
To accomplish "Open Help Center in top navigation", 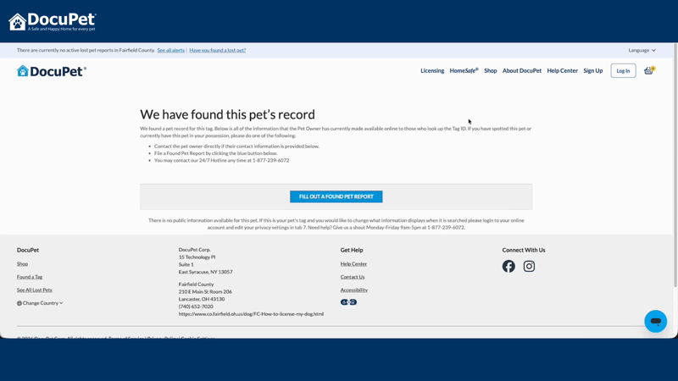I will [x=562, y=71].
